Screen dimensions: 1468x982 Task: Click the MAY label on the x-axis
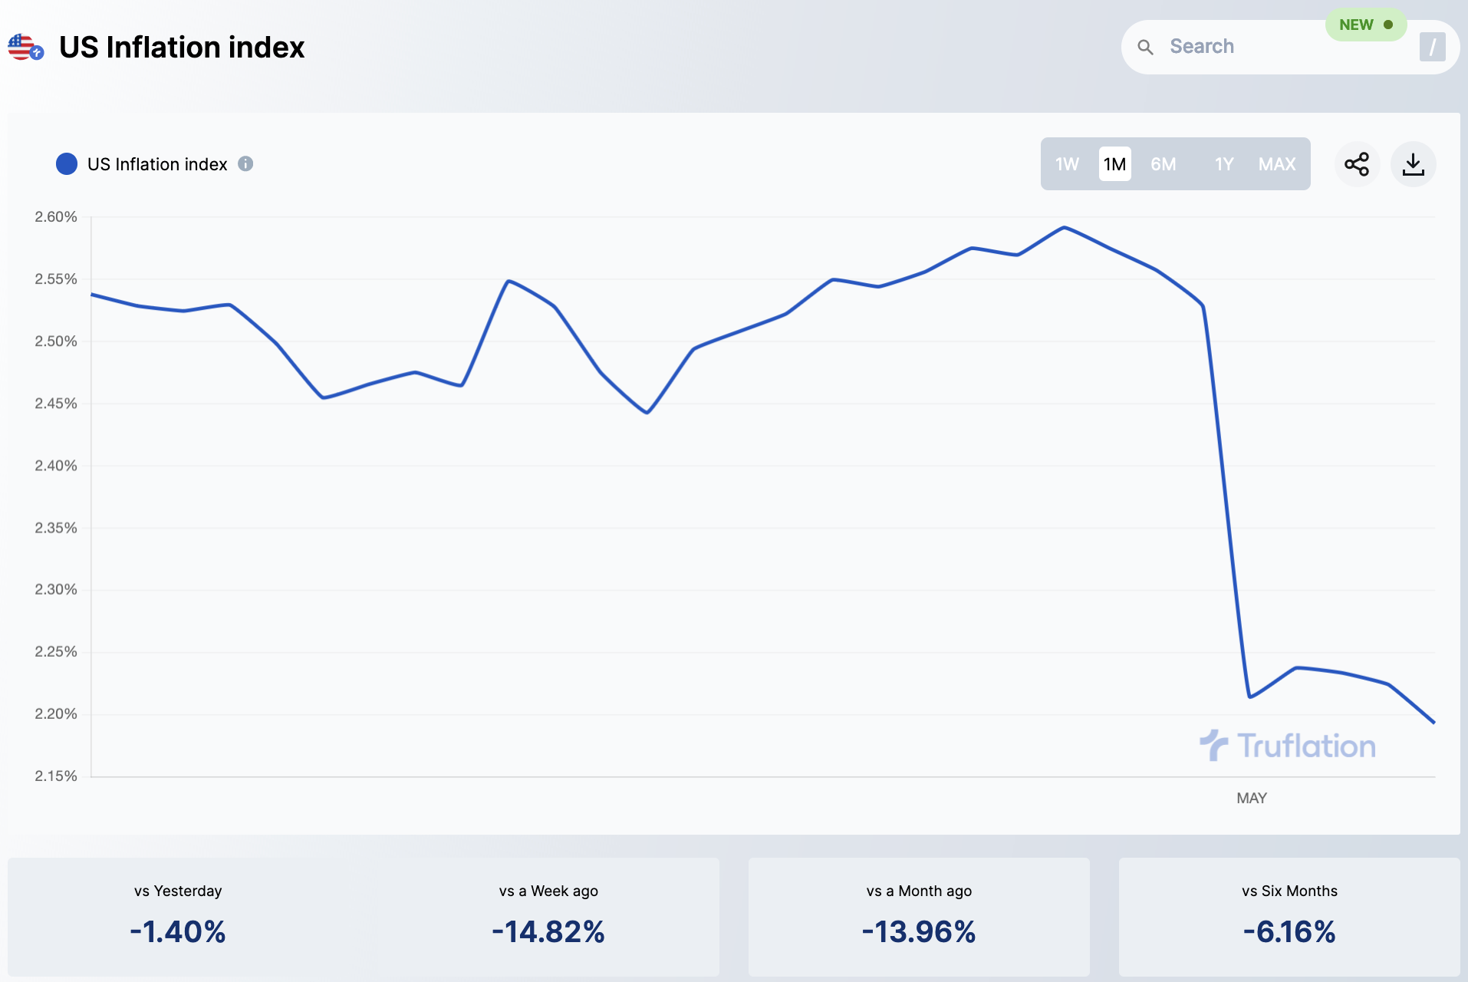pos(1251,798)
